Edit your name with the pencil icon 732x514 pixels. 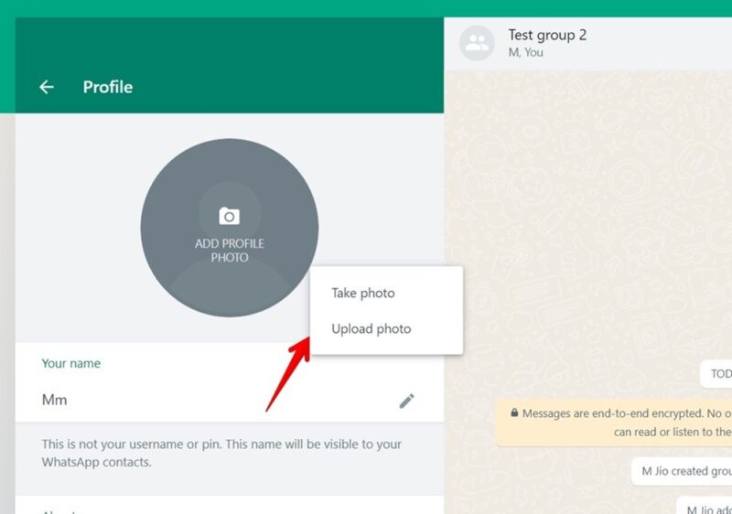(x=406, y=401)
